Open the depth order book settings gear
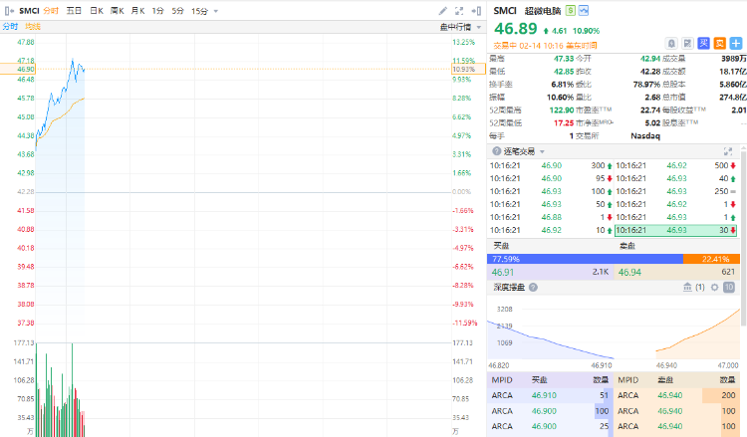Viewport: 747px width, 437px height. pyautogui.click(x=714, y=287)
